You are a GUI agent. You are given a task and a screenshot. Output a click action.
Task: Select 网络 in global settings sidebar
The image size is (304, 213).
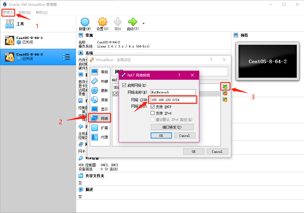tap(100, 118)
